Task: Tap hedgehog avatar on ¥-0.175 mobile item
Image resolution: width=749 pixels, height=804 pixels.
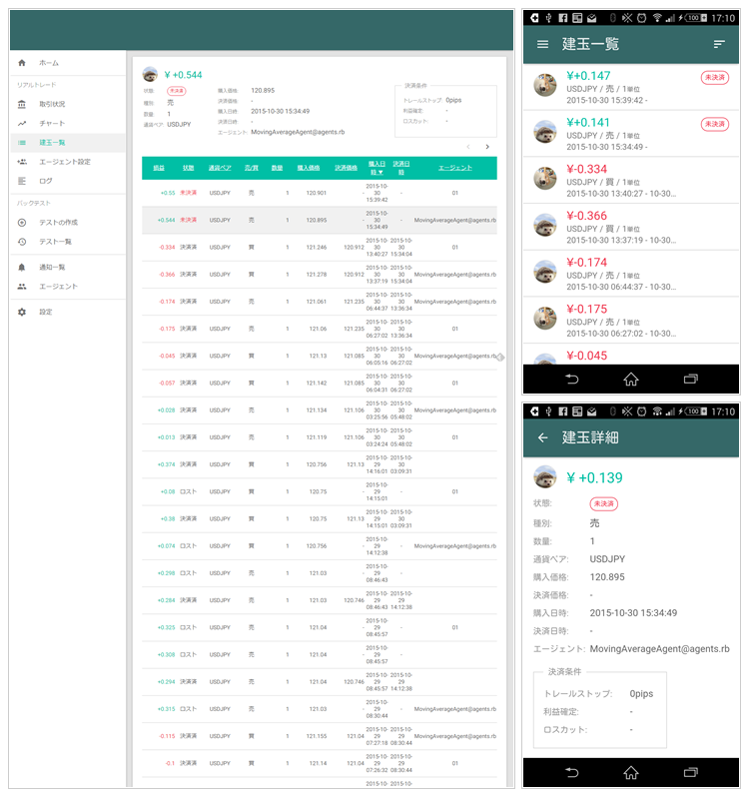Action: pos(545,318)
